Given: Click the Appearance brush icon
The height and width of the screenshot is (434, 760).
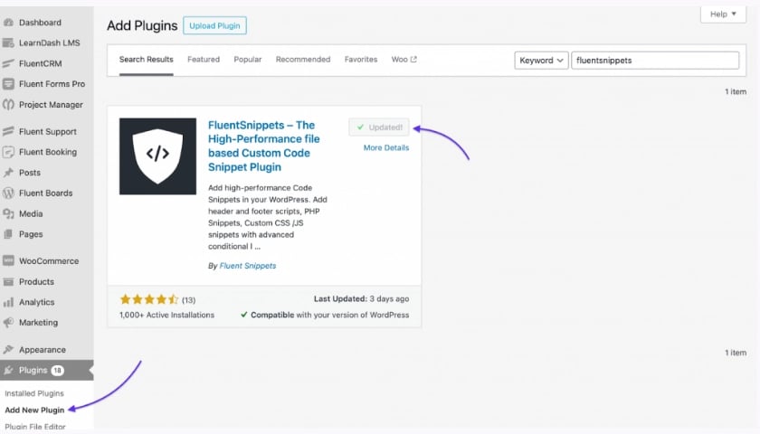Looking at the screenshot, I should coord(8,349).
